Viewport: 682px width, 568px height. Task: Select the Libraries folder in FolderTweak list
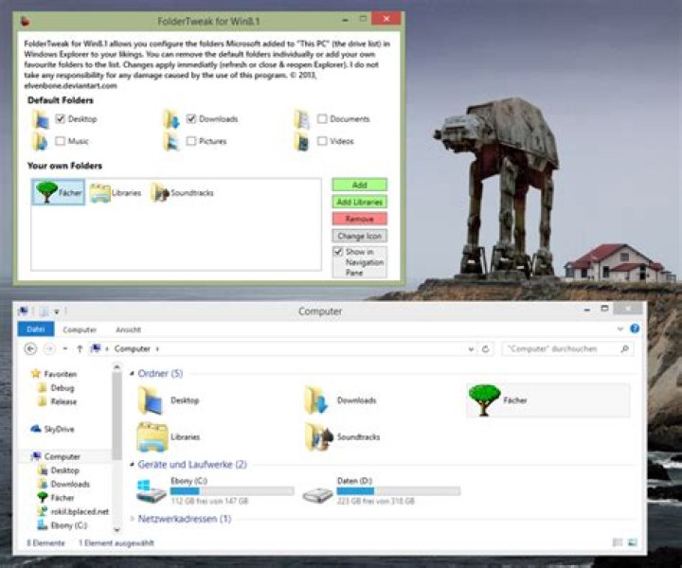click(x=116, y=192)
